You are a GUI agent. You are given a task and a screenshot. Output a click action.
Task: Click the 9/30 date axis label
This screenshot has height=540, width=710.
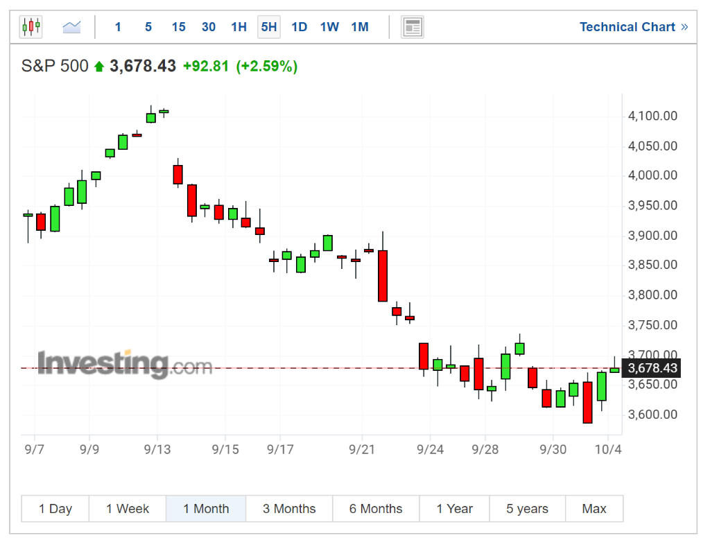point(553,449)
